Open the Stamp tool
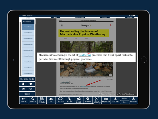The height and width of the screenshot is (119, 158). [x=115, y=100]
